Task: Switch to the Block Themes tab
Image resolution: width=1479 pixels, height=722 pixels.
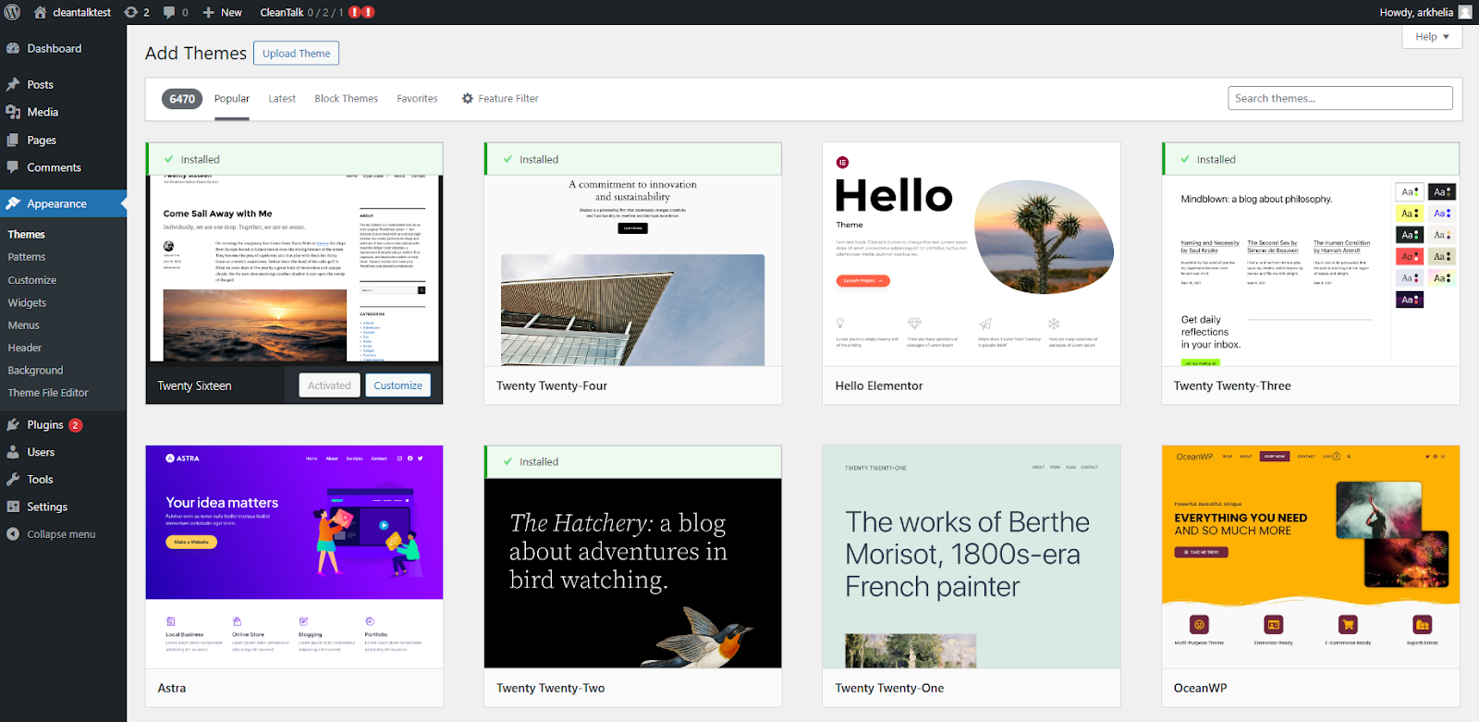Action: tap(346, 99)
